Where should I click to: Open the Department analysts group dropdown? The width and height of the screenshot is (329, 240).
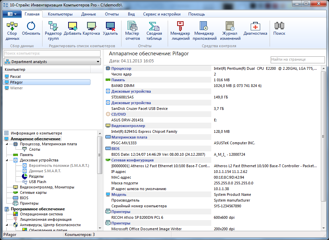pyautogui.click(x=98, y=62)
